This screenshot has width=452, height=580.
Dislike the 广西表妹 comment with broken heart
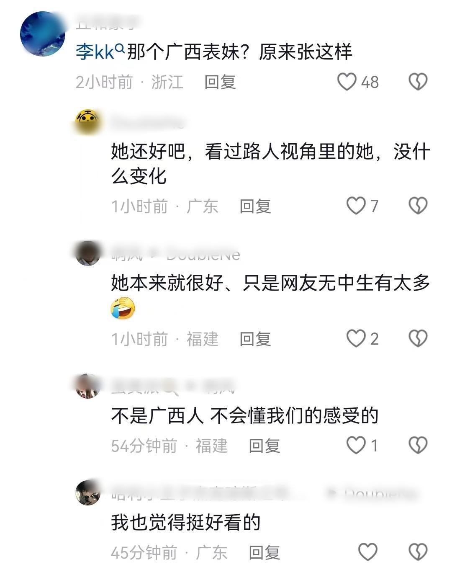pyautogui.click(x=418, y=82)
